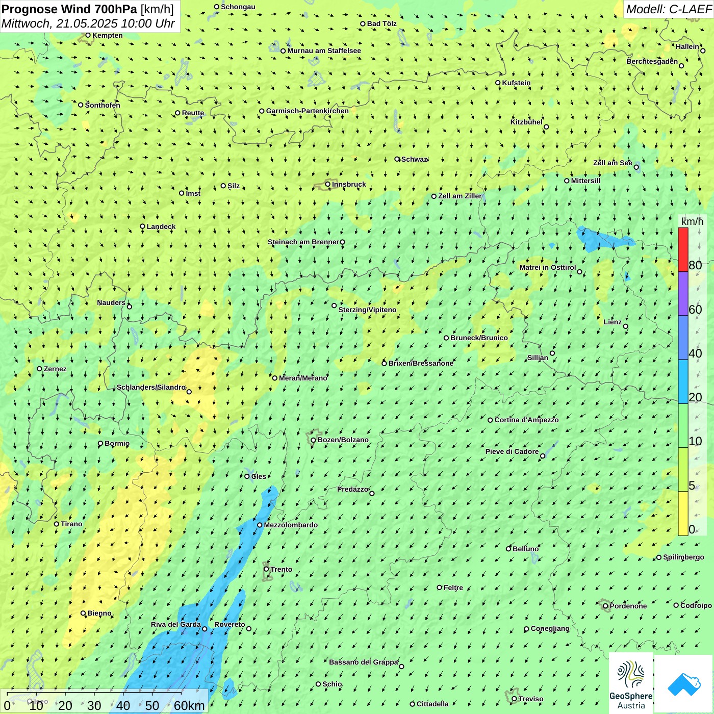This screenshot has height=714, width=714.
Task: Pick the red swatch in the wind legend
Action: 683,249
